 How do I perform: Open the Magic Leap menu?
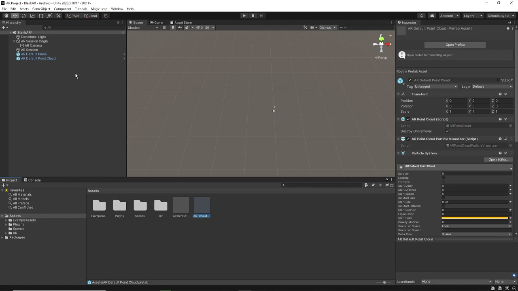pos(99,9)
